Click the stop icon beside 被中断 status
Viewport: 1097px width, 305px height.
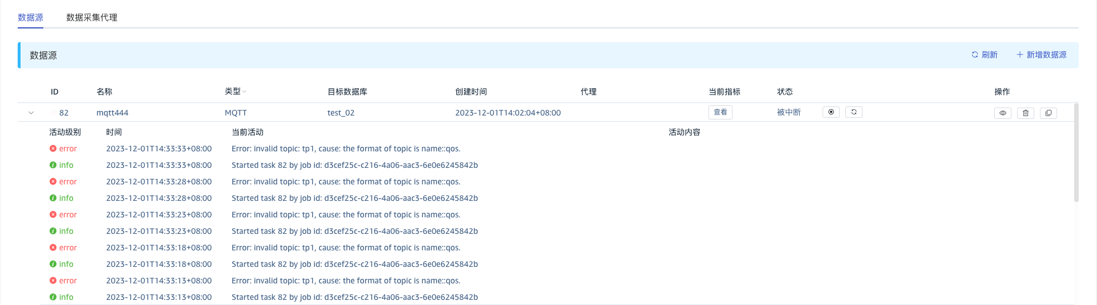(x=831, y=112)
